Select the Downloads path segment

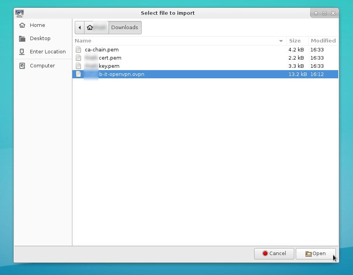click(x=125, y=28)
